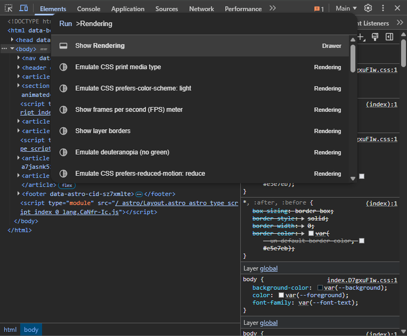The height and width of the screenshot is (336, 407).
Task: Select Show frames per second (FPS) meter
Action: (x=200, y=110)
